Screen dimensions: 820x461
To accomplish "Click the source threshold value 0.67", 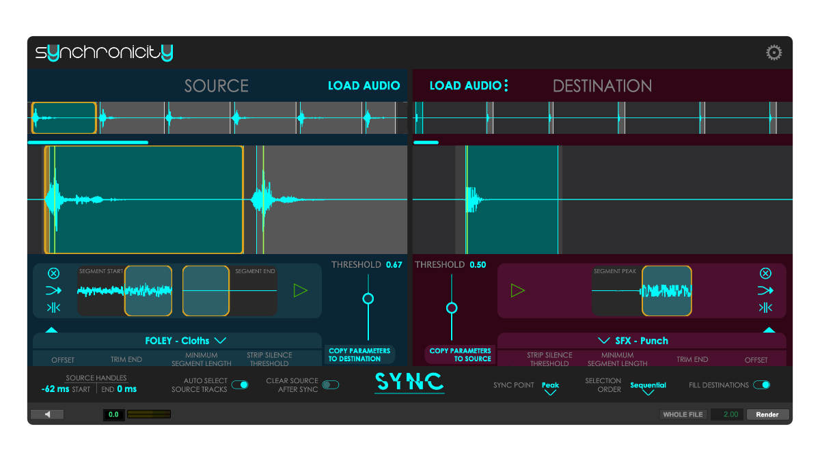I will 394,264.
